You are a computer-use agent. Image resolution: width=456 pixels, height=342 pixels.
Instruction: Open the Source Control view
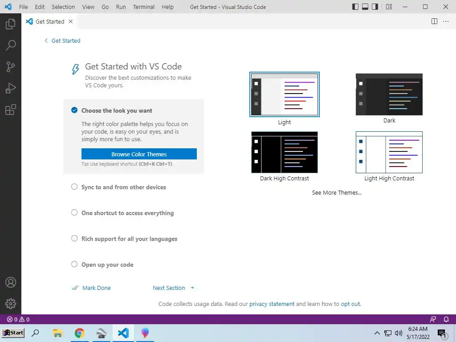[x=11, y=67]
